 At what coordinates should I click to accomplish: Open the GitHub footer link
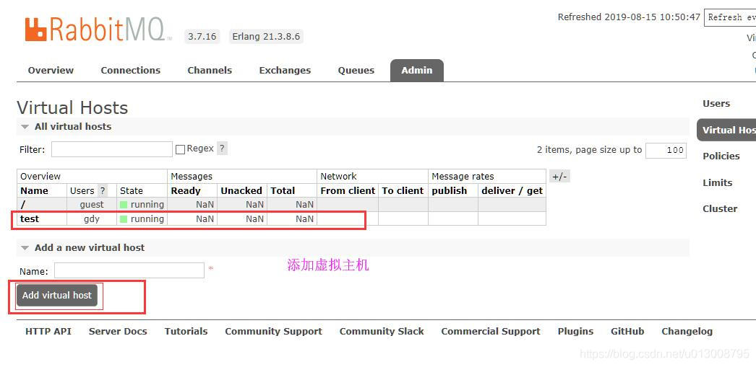(x=627, y=332)
